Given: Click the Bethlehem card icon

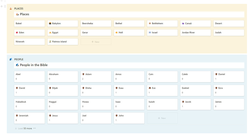Looking at the screenshot, I should pos(150,23).
